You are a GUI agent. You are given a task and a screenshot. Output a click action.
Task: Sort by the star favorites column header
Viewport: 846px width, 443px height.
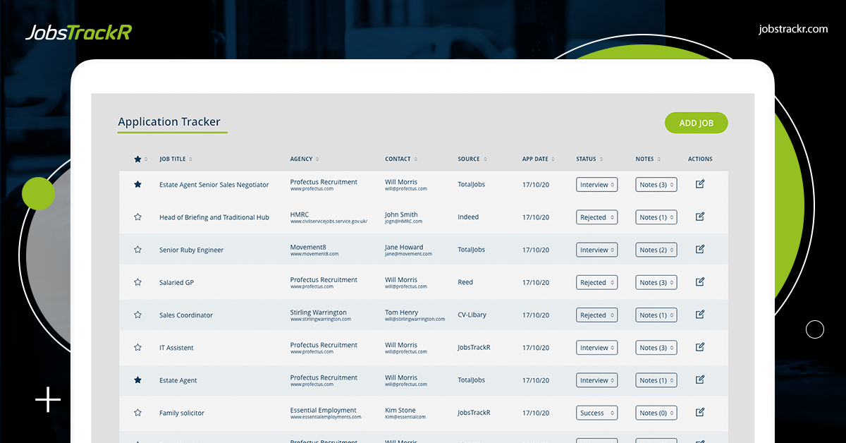137,159
